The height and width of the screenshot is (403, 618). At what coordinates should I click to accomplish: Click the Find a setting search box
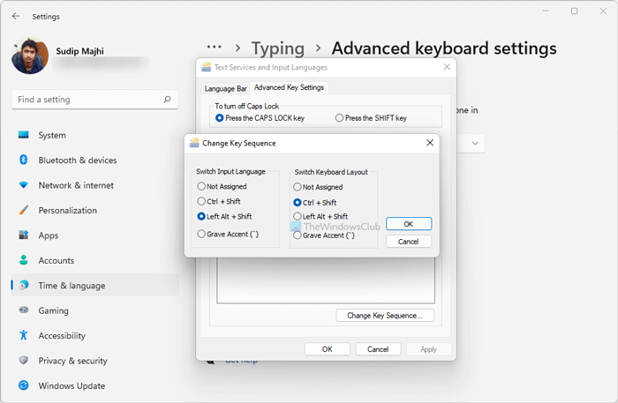[88, 100]
